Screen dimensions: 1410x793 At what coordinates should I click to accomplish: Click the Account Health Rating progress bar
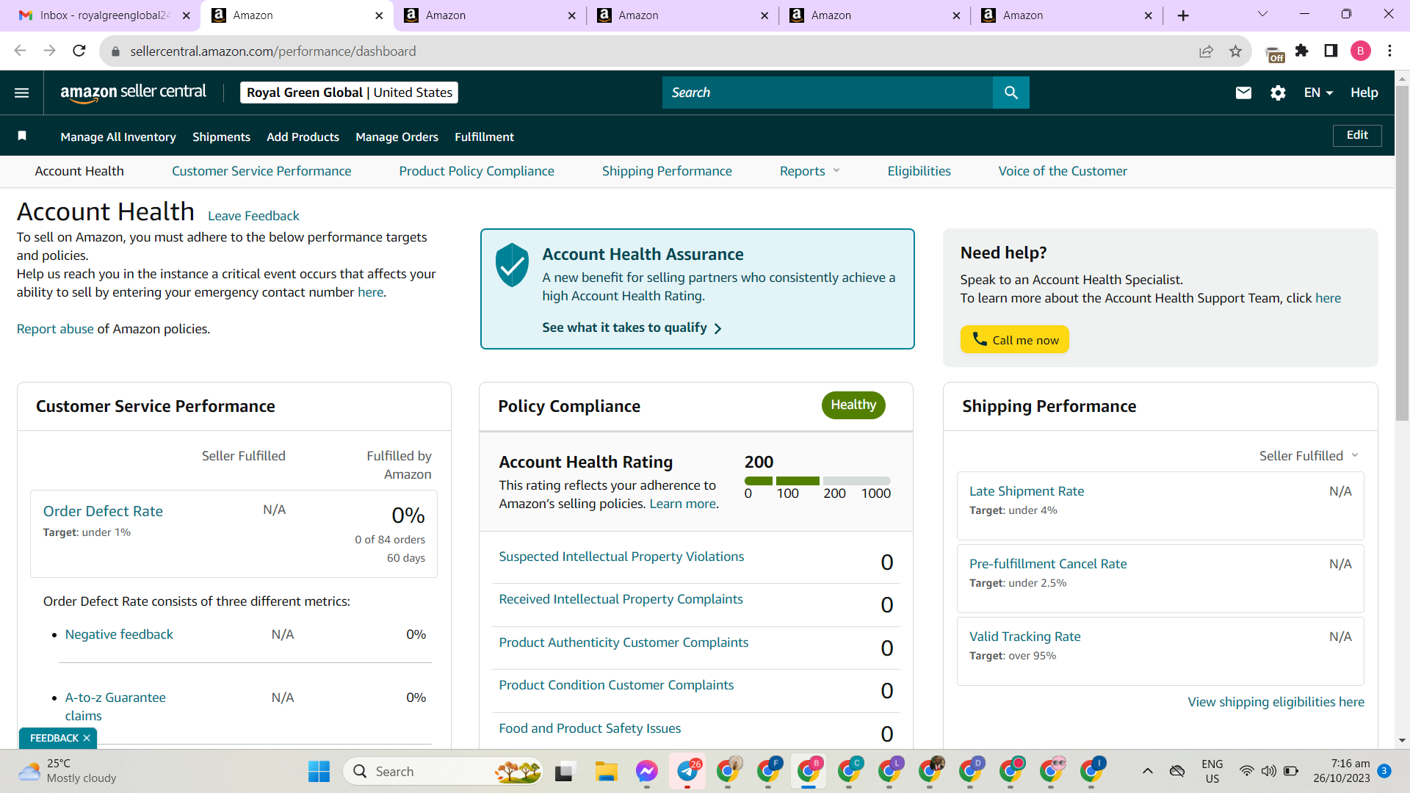[x=817, y=481]
